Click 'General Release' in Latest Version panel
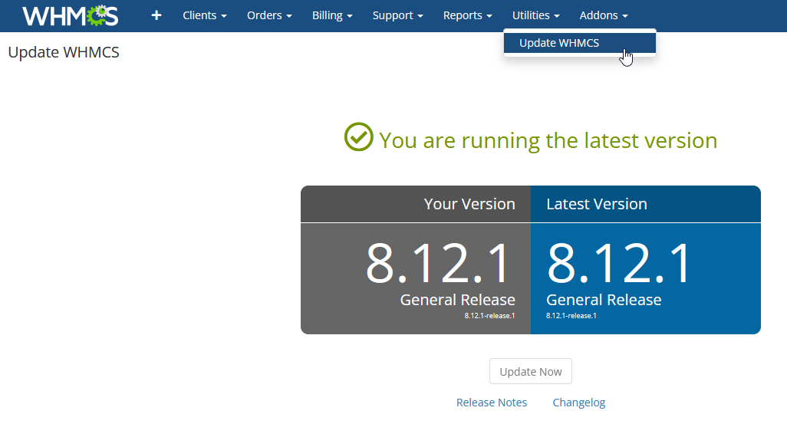Image resolution: width=787 pixels, height=424 pixels. (x=604, y=300)
